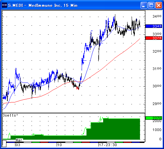Click the 0 study scale value
The height and width of the screenshot is (149, 164).
point(160,139)
